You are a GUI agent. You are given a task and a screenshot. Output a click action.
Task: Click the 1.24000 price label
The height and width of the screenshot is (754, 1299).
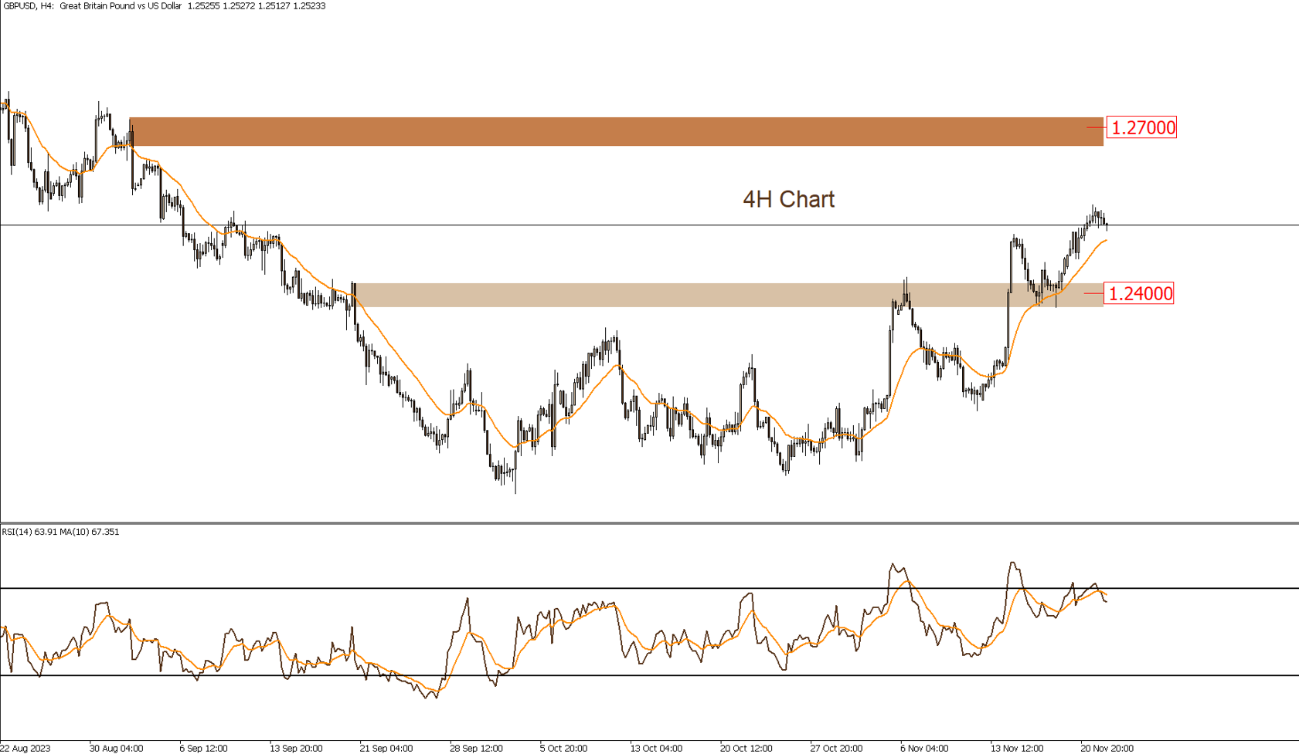pyautogui.click(x=1139, y=293)
